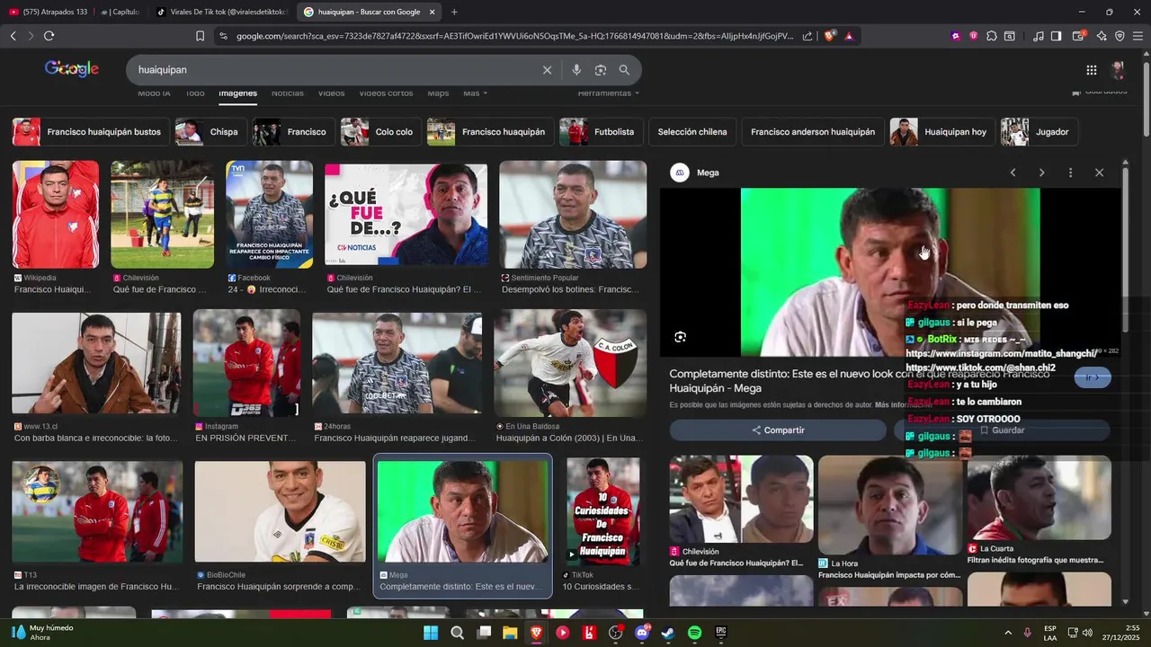Start voice search with the microphone icon
Screen dimensions: 1151x647
pos(576,70)
